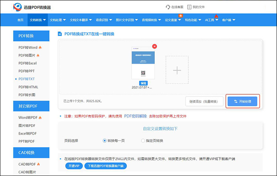Select Excel转PDF in sidebar
This screenshot has height=176, width=277.
[28, 133]
